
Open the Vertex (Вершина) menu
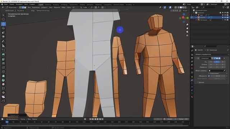pyautogui.click(x=57, y=7)
